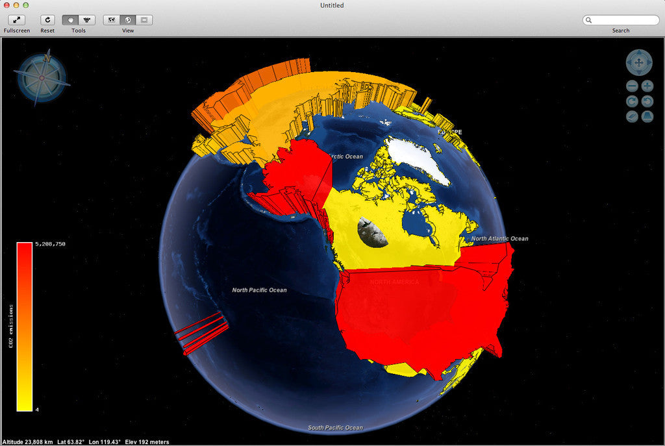
Task: Click the flatten tilt control button
Action: [632, 117]
